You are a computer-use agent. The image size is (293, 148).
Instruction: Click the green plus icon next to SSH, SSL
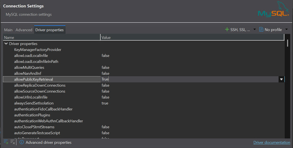tap(227, 29)
